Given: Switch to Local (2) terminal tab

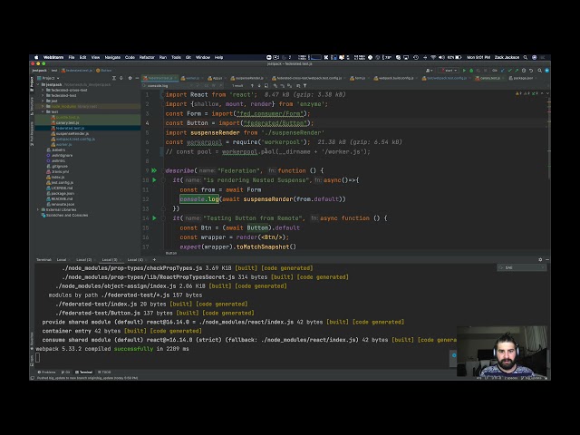Looking at the screenshot, I should pyautogui.click(x=84, y=260).
